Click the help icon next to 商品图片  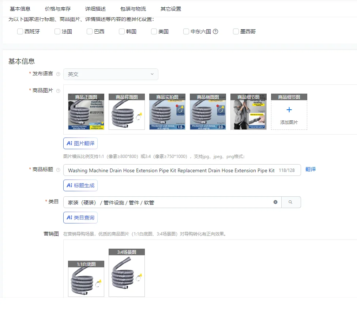58,91
